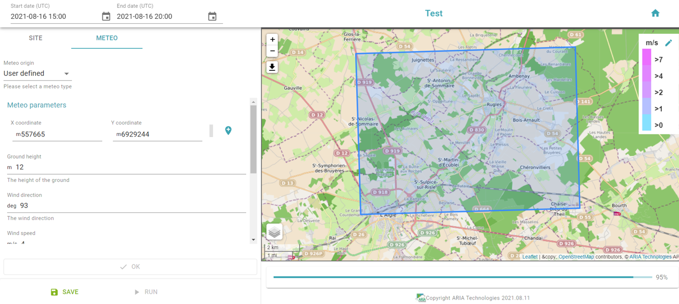Open the ARIA Technologies link

coord(650,257)
